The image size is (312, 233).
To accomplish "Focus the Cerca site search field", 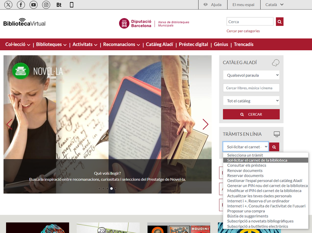I will click(250, 21).
